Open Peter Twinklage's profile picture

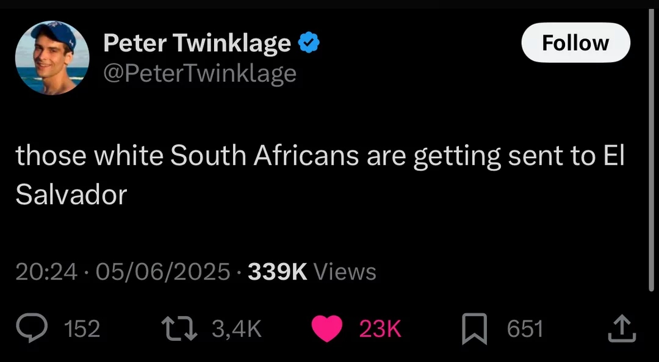(52, 57)
